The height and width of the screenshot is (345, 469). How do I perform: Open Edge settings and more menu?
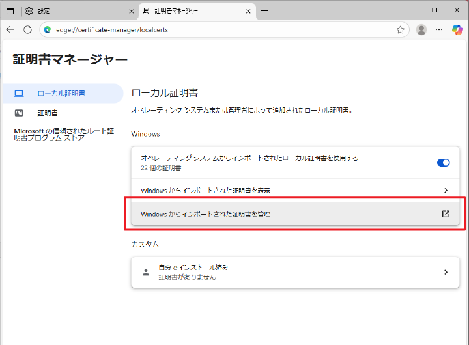[439, 29]
